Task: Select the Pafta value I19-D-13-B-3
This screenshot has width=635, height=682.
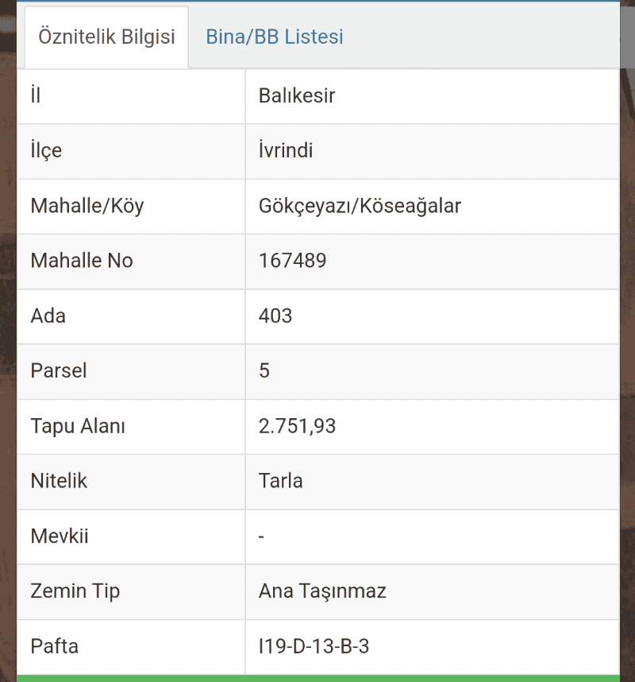Action: [314, 646]
